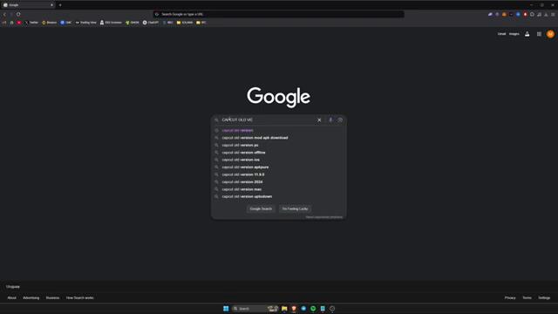This screenshot has width=558, height=314.
Task: Select 'capcut old version 2024' suggestion
Action: [279, 182]
